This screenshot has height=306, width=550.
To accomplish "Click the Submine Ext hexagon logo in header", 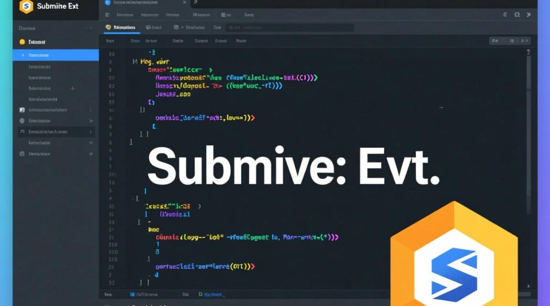I will click(26, 7).
